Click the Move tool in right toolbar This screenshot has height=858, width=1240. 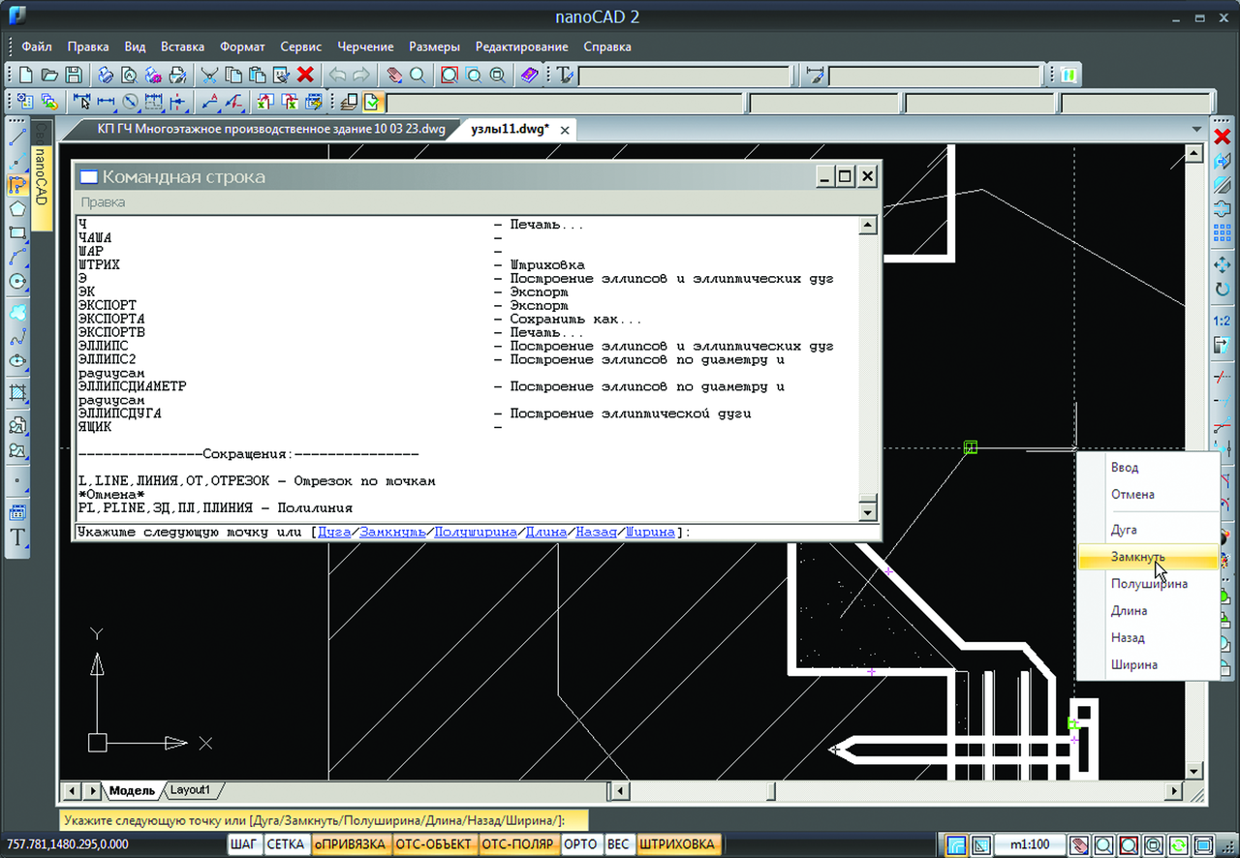pyautogui.click(x=1223, y=264)
